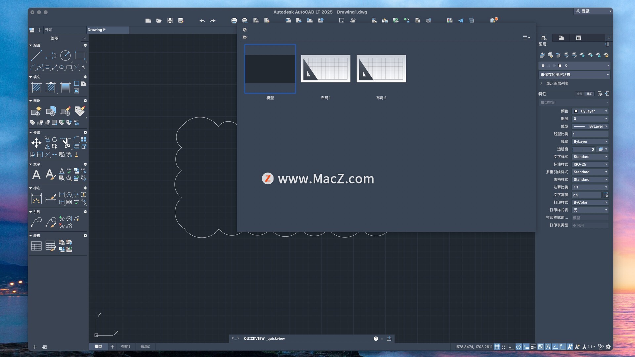Open the 标注样式 ISO-25 dropdown
Viewport: 635px width, 357px height.
pos(590,164)
